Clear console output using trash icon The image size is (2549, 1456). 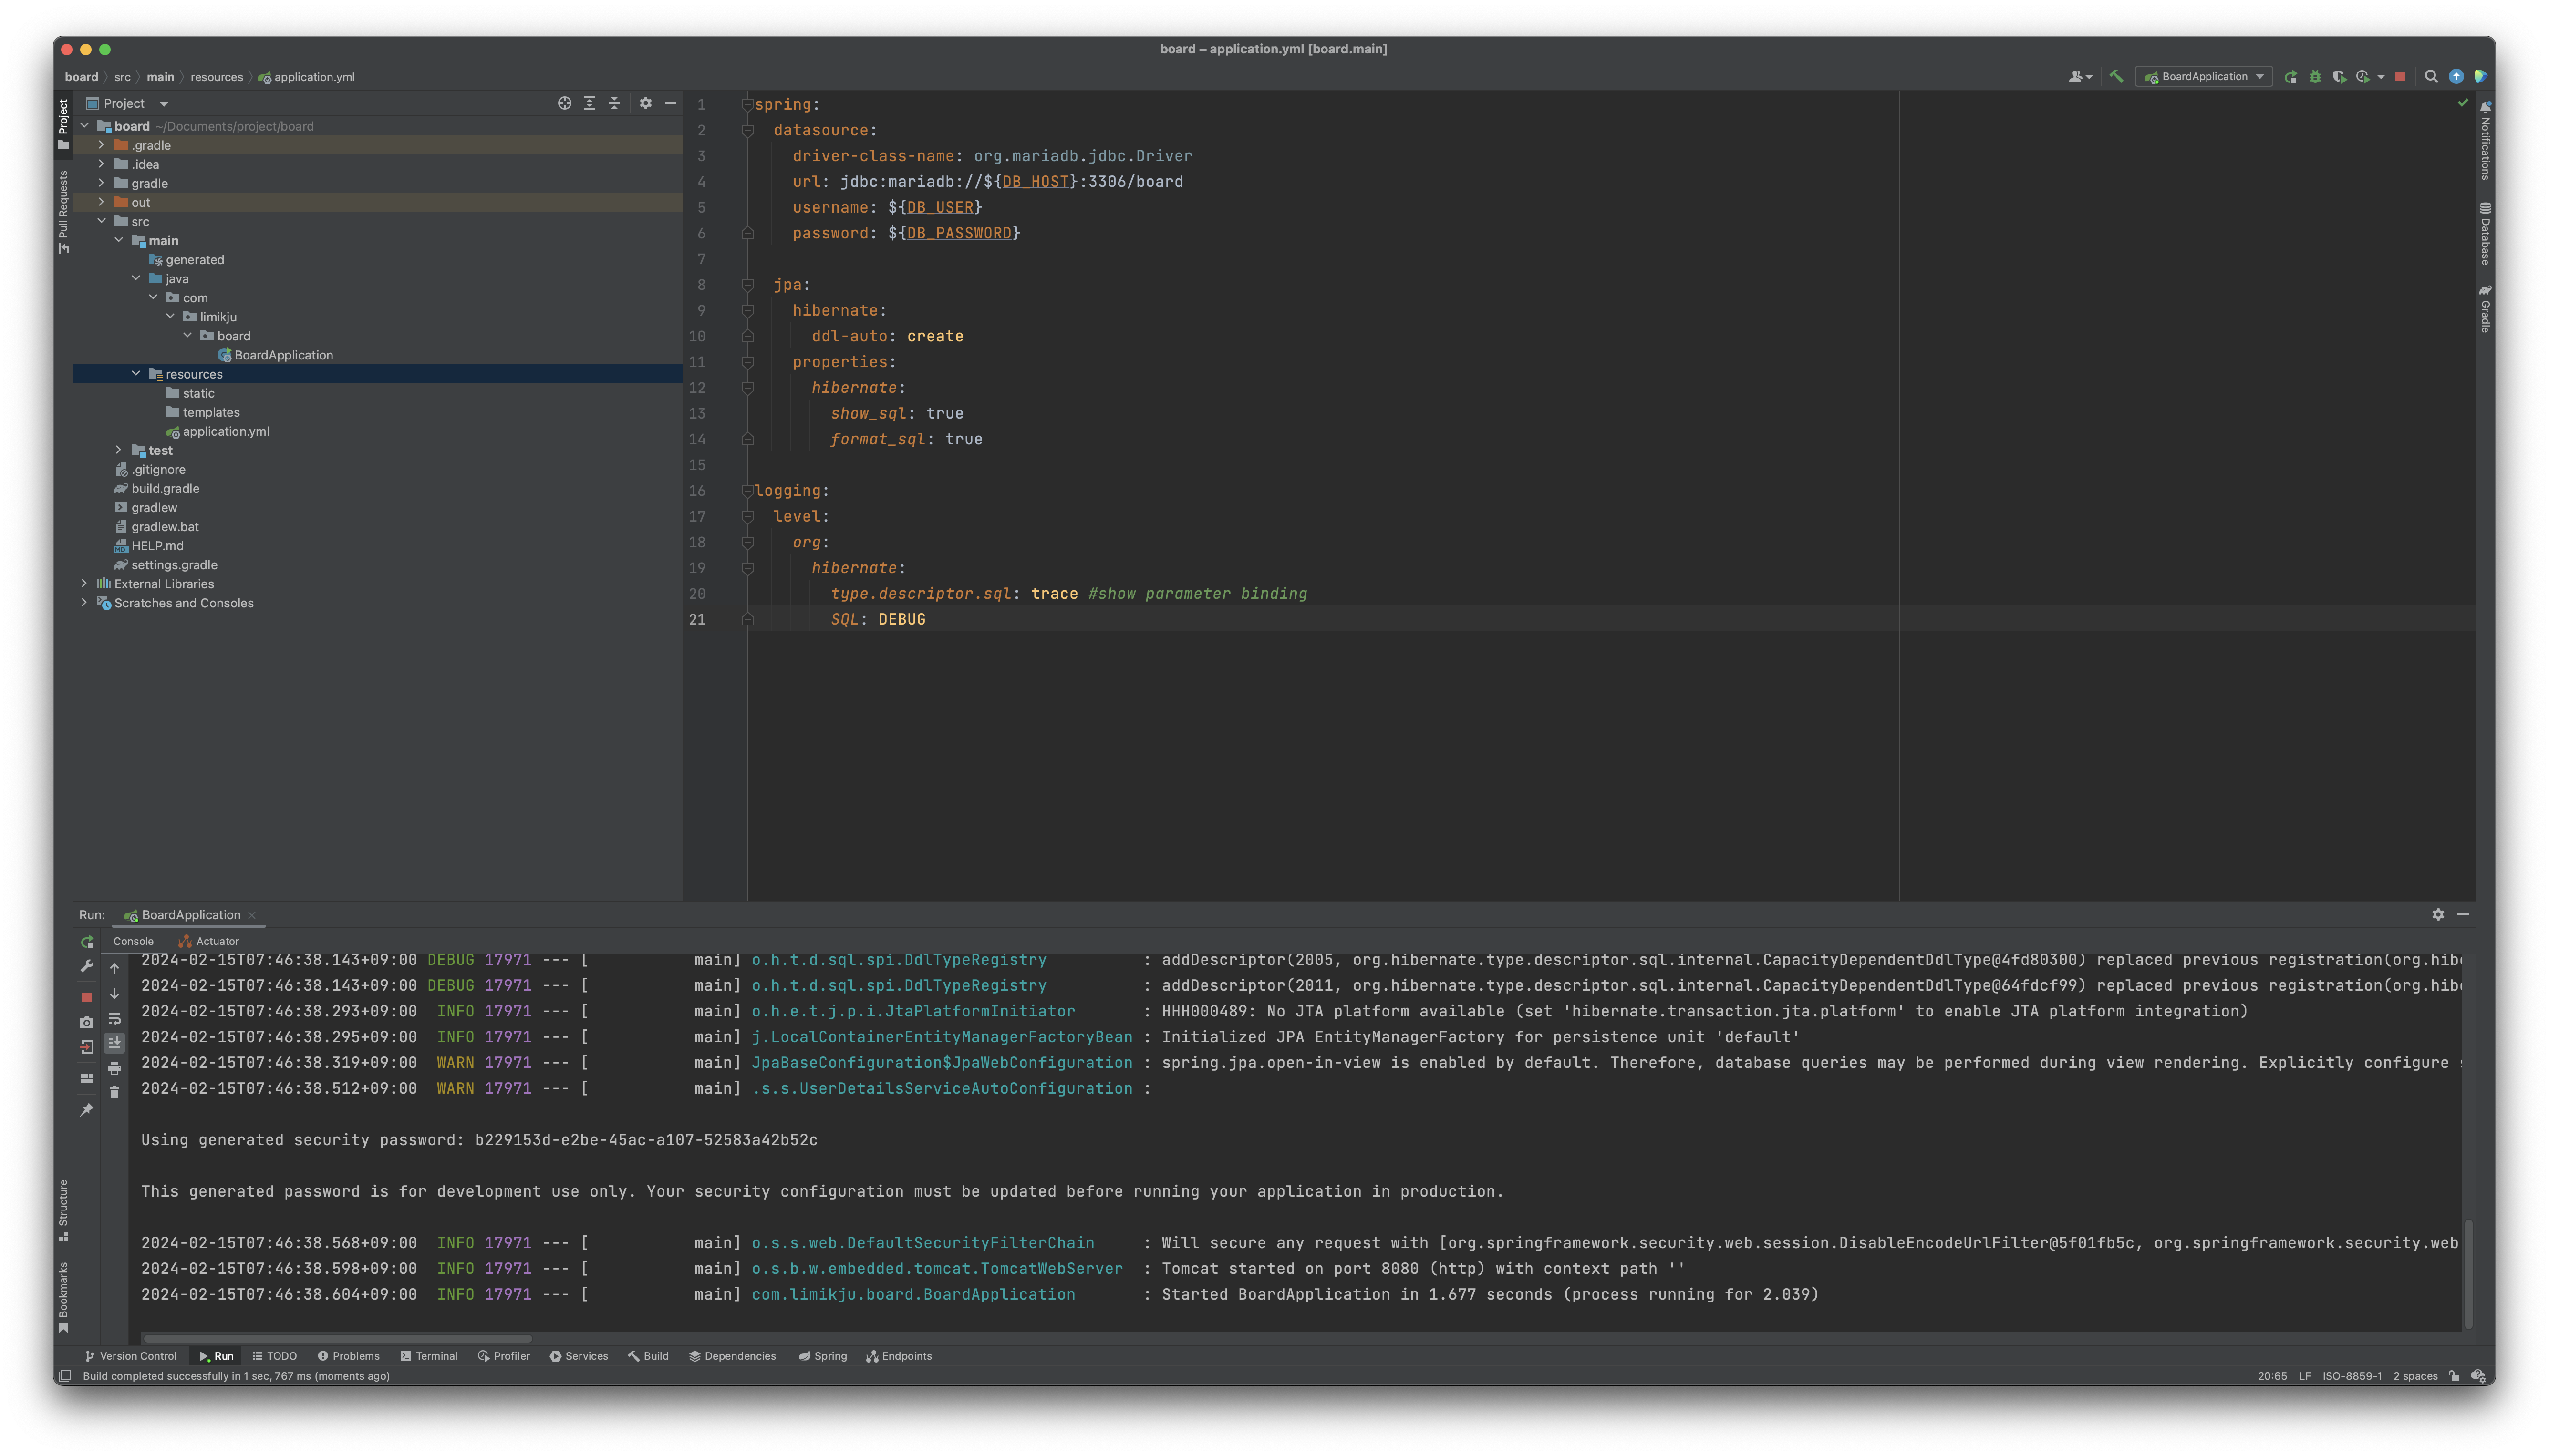pyautogui.click(x=114, y=1093)
